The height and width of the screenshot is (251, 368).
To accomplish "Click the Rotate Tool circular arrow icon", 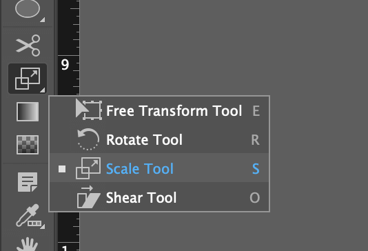I will (88, 139).
